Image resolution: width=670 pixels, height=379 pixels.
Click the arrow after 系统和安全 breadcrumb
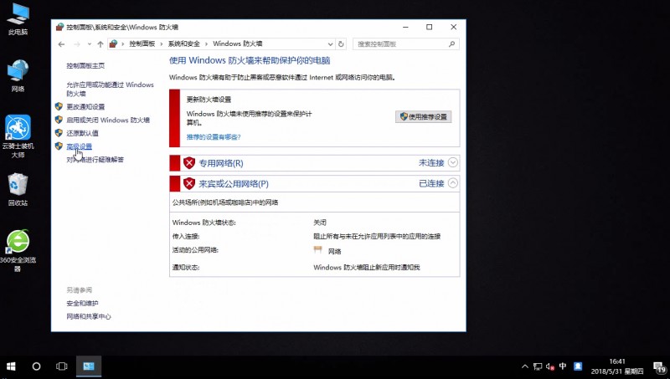[206, 44]
